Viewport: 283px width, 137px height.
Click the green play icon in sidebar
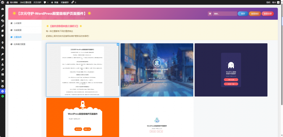tap(2, 96)
